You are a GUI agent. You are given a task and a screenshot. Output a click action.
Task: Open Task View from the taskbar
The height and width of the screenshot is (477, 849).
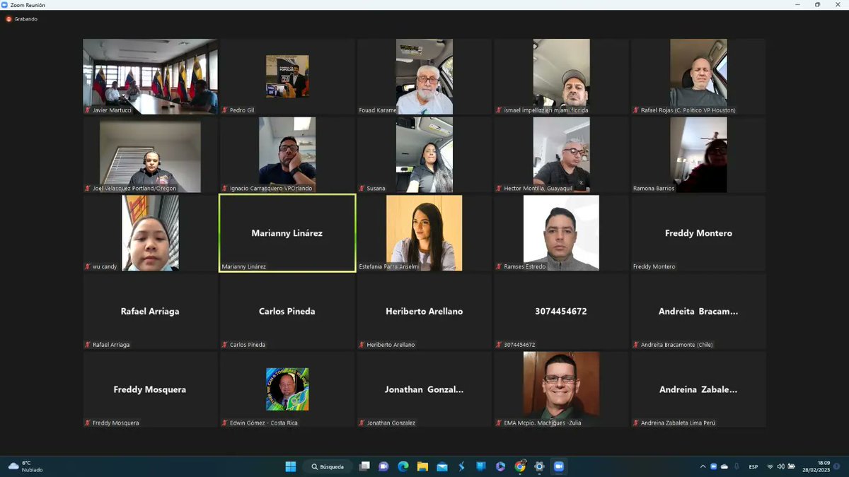pyautogui.click(x=364, y=466)
